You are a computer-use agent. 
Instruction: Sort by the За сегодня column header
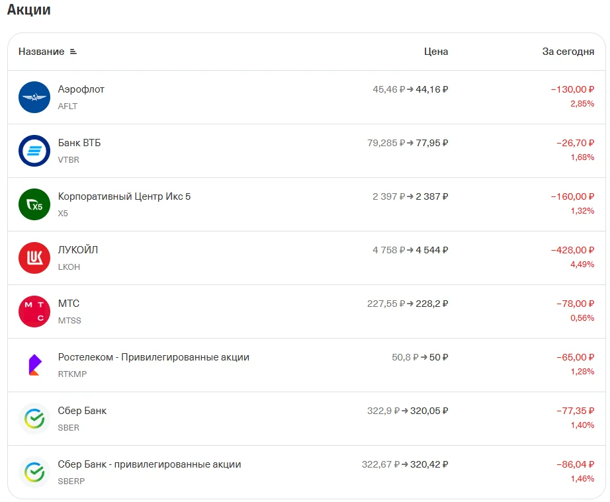(x=568, y=52)
